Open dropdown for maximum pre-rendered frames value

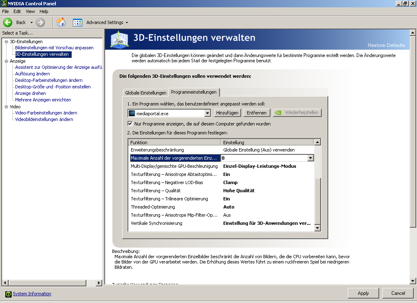point(310,158)
